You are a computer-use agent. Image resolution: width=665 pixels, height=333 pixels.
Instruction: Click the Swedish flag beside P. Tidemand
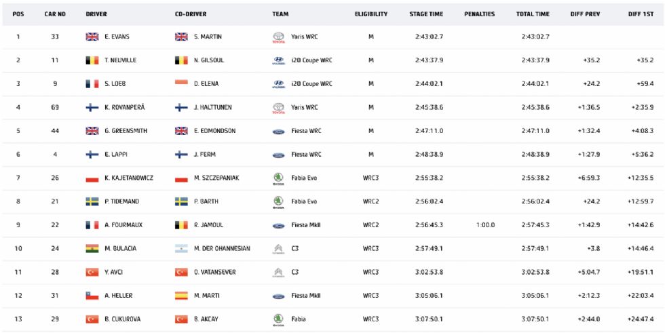click(x=92, y=201)
